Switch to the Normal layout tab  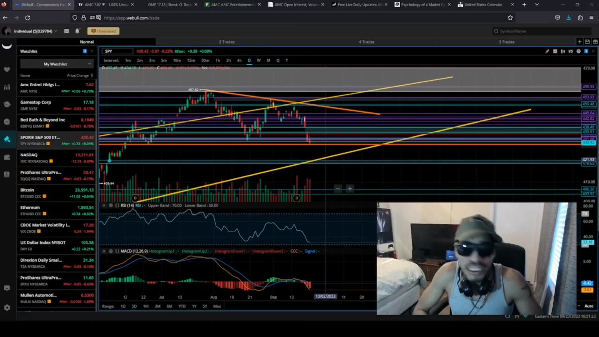pyautogui.click(x=87, y=42)
